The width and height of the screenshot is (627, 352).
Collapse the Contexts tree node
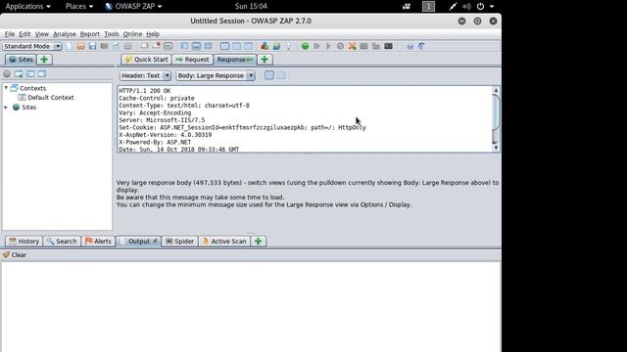tap(6, 87)
